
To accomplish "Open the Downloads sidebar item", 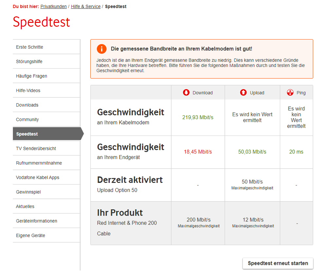I will coord(27,105).
